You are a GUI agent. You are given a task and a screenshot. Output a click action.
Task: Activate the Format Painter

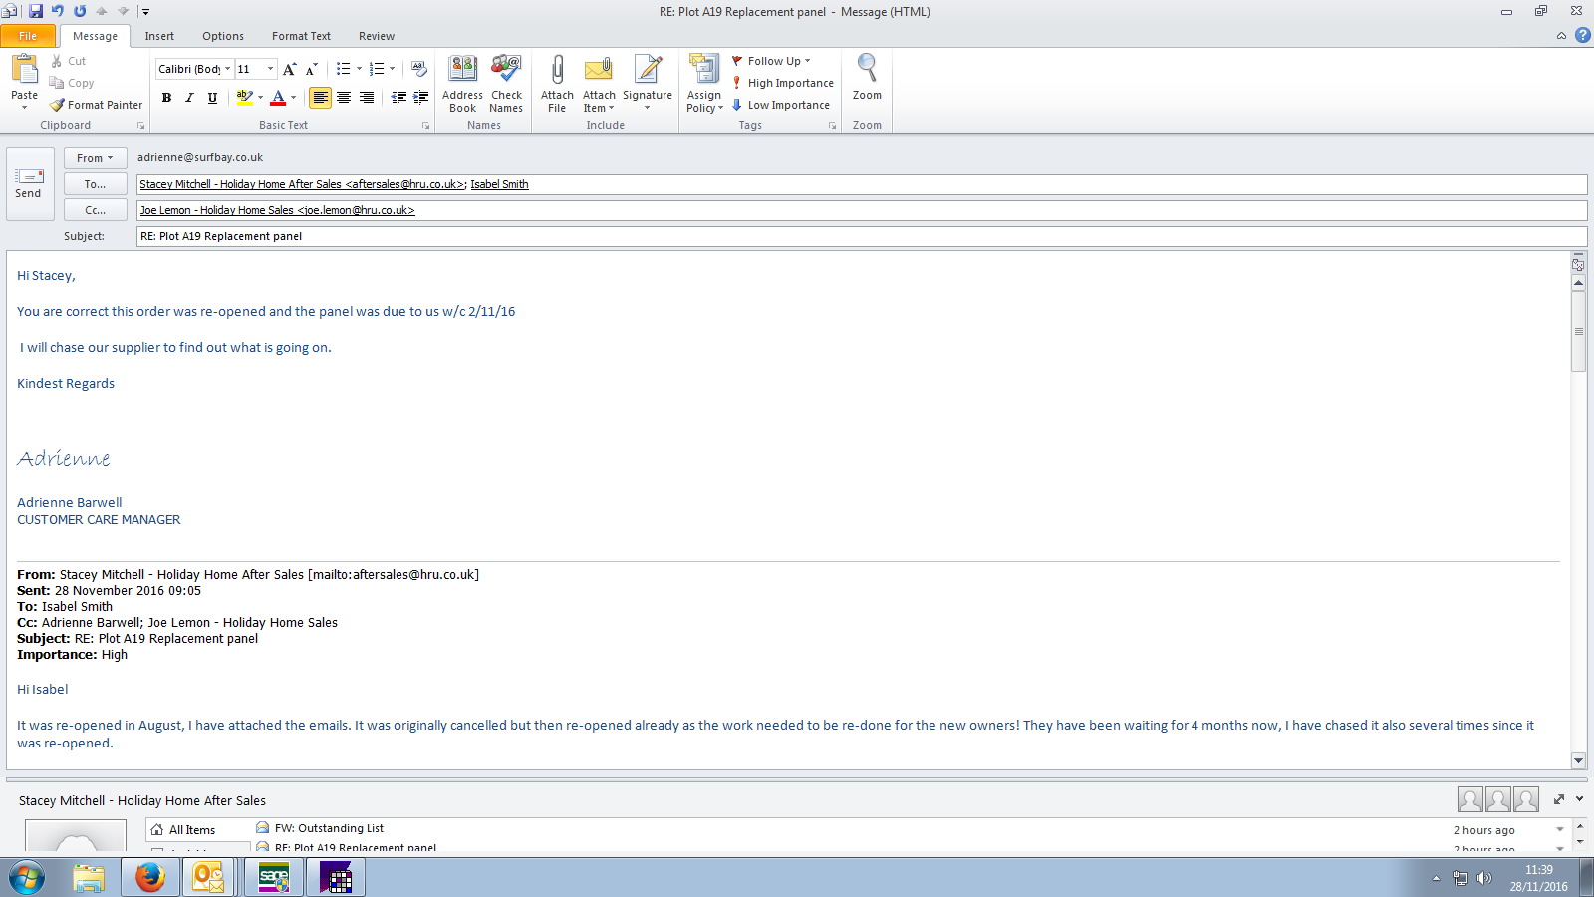tap(97, 105)
